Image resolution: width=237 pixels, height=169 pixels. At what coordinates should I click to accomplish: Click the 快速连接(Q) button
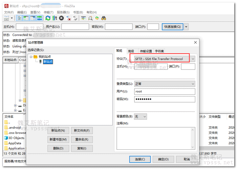[x=172, y=27]
